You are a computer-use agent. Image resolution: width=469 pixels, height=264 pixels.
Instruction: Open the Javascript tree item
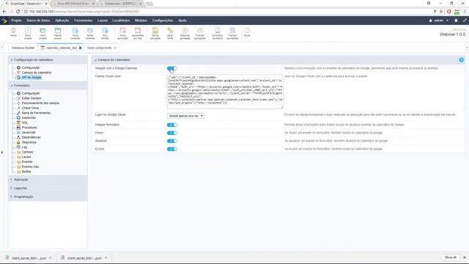point(29,132)
